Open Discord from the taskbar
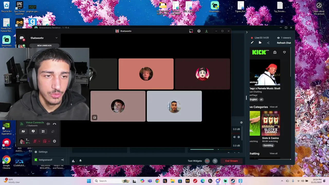The width and height of the screenshot is (329, 185). (218, 181)
